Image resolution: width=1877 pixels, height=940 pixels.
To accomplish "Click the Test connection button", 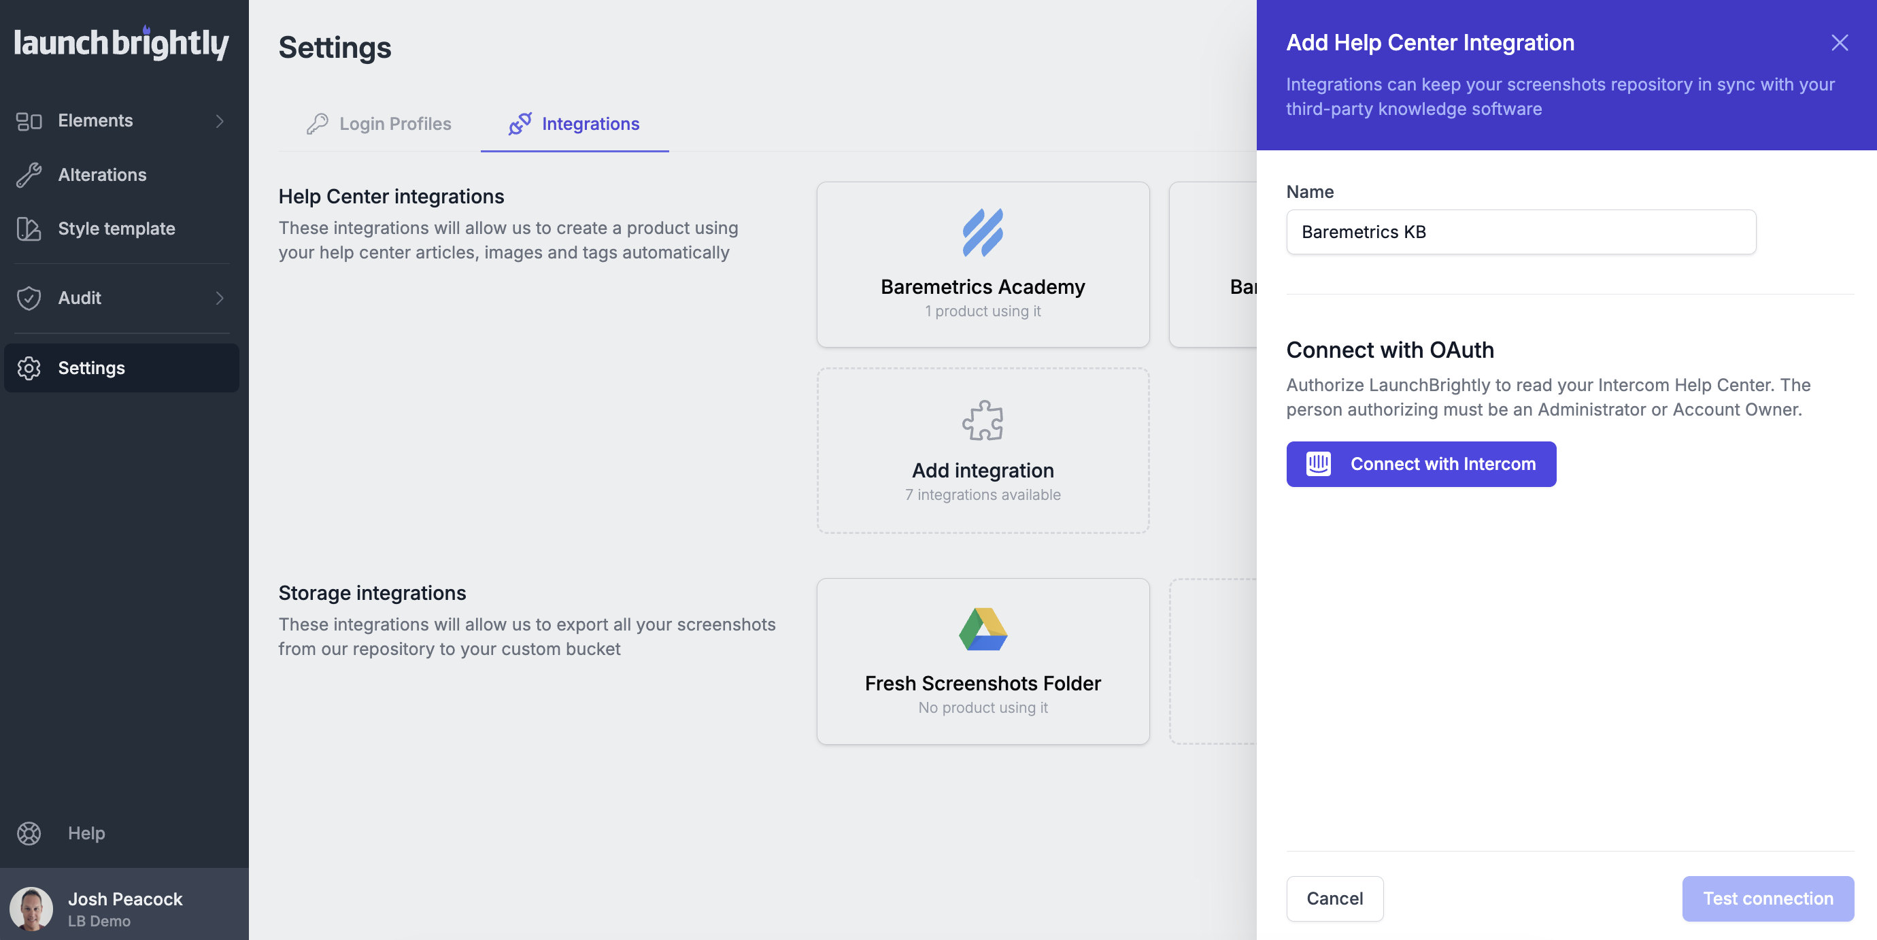I will (1768, 899).
